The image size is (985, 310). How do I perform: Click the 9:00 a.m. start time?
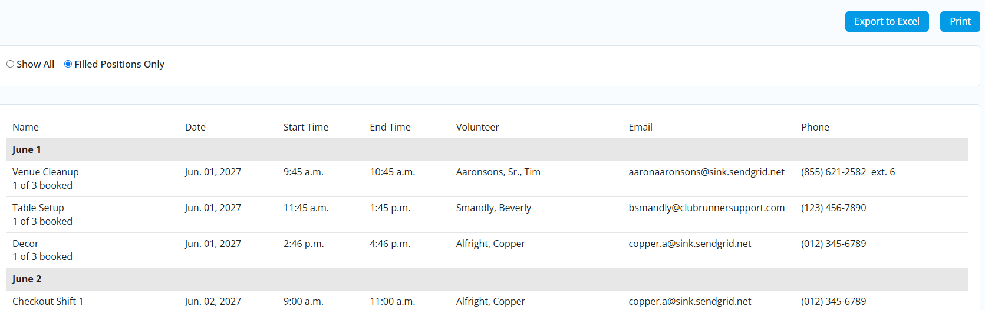pyautogui.click(x=303, y=301)
